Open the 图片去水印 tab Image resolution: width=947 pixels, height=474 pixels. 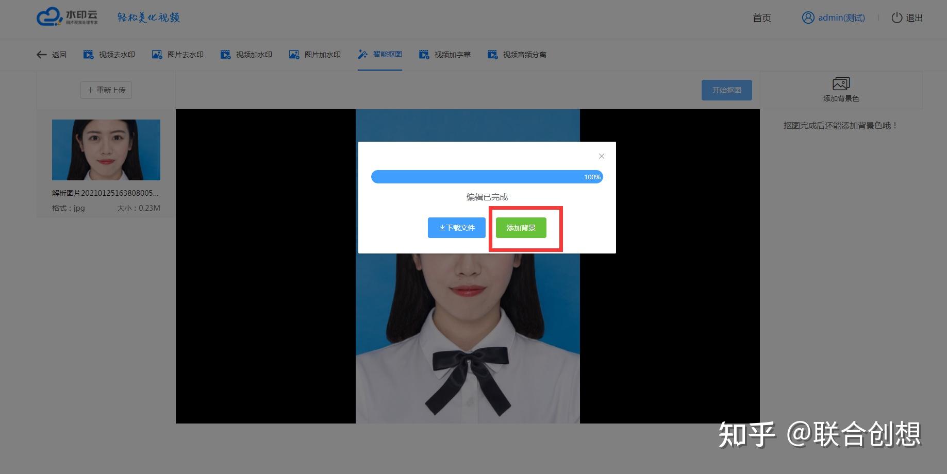[178, 55]
